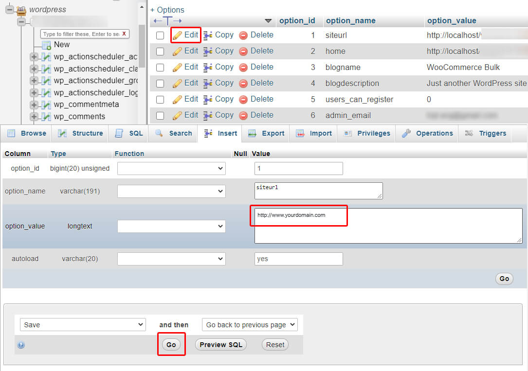Viewport: 528px width, 371px height.
Task: Click the Browse tab icon
Action: pos(12,133)
